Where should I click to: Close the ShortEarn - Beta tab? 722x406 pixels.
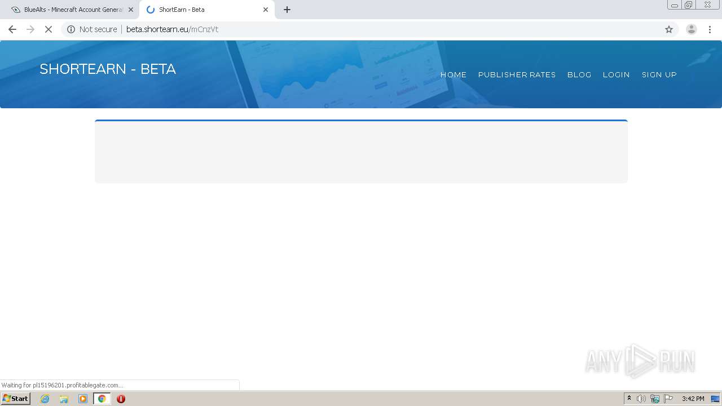pyautogui.click(x=266, y=10)
